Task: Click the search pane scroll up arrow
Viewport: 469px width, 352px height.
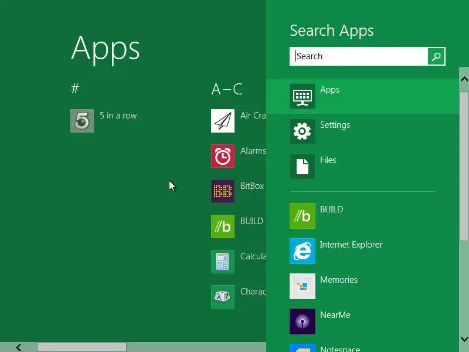Action: pyautogui.click(x=464, y=80)
